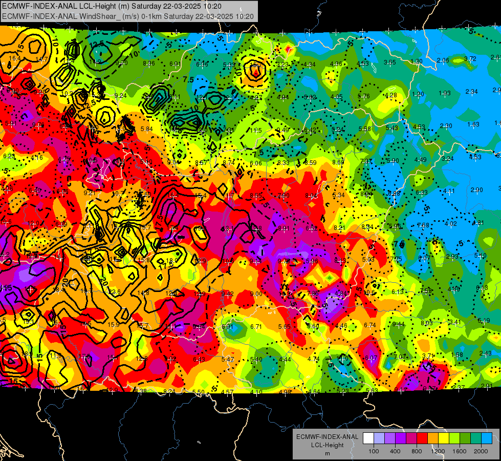Click the wind shear value 2.34
Screen dimensions: 501x461
[x=471, y=92]
